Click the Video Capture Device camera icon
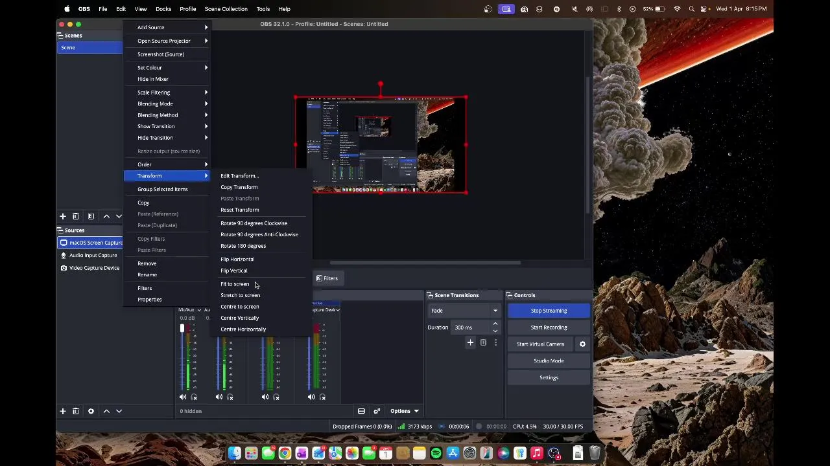This screenshot has width=830, height=466. (x=64, y=268)
